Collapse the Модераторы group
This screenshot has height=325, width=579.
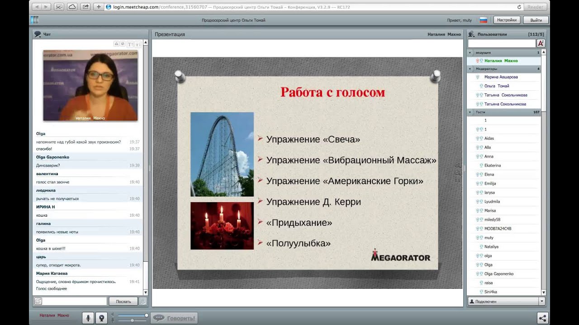pyautogui.click(x=470, y=69)
